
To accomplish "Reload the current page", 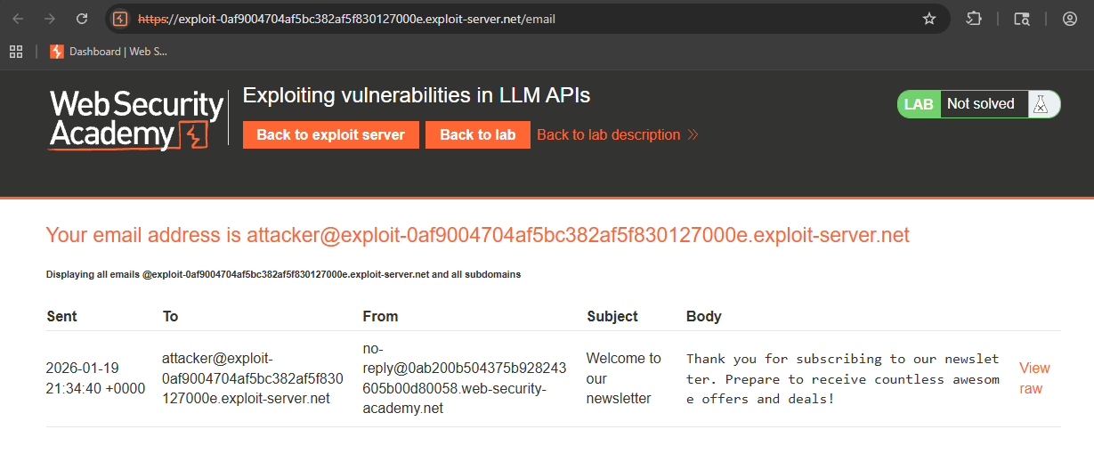I will (82, 19).
